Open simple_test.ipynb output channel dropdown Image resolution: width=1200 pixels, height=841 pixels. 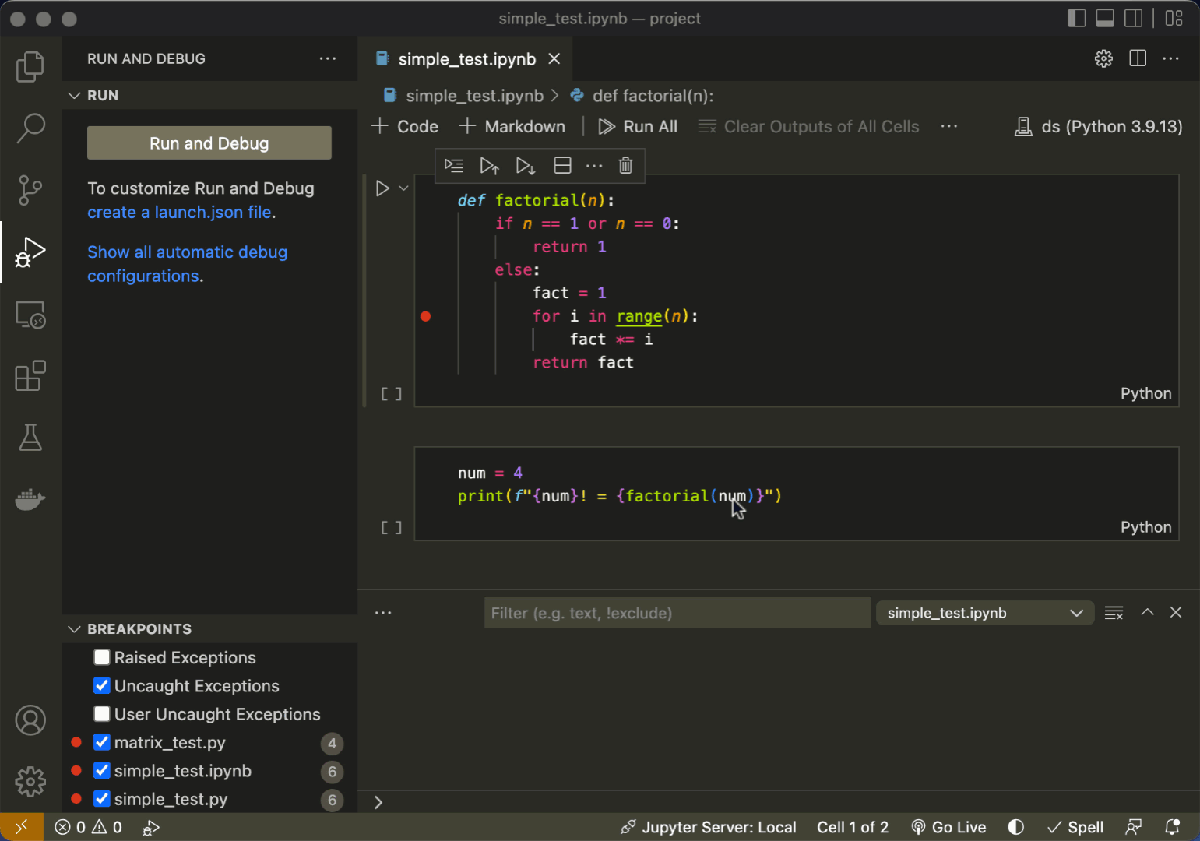985,613
